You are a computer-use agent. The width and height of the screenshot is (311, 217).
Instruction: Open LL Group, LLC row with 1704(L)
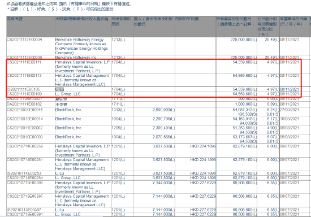tap(68, 94)
